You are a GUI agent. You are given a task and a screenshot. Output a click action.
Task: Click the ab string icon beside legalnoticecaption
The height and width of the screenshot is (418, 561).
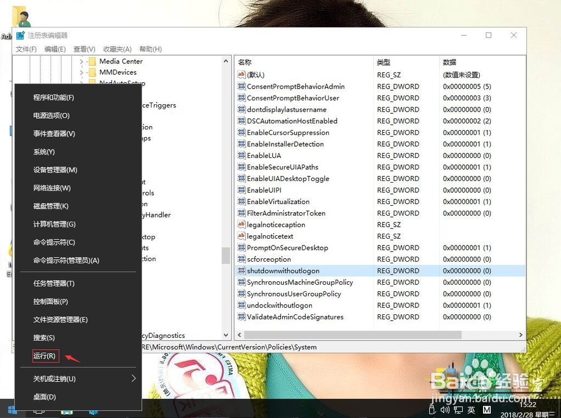[x=242, y=225]
